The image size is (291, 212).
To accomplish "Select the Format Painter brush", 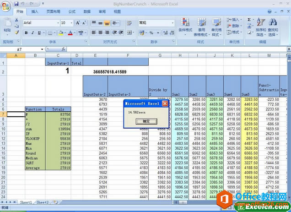I will [x=17, y=33].
